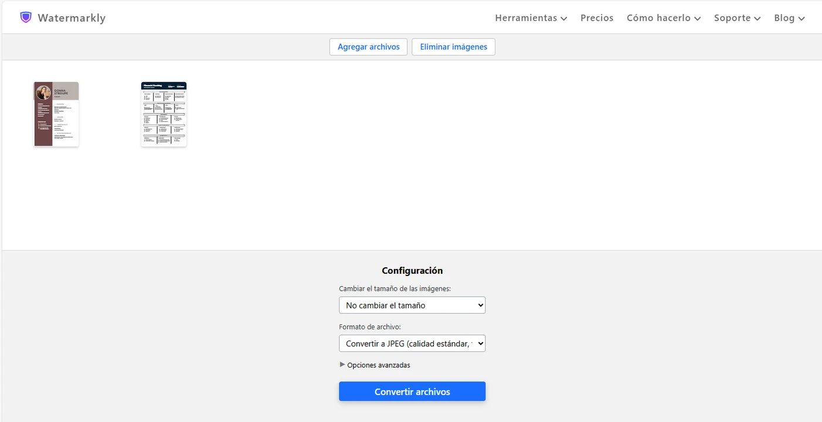
Task: Click the chevron arrow beside Blog
Action: point(801,19)
